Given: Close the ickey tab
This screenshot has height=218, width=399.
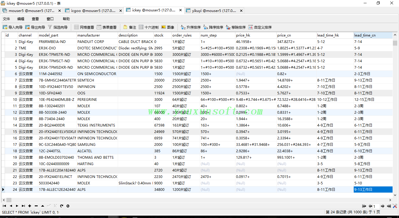Looking at the screenshot, I should pyautogui.click(x=180, y=10).
